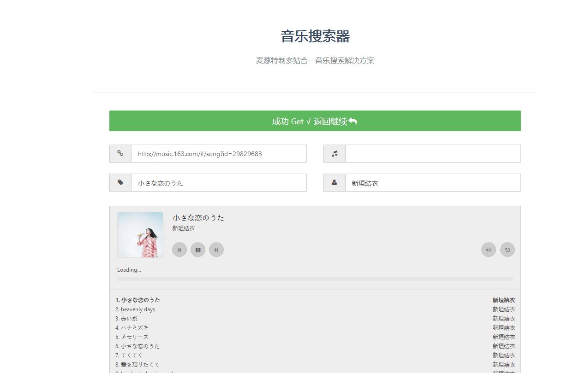Click the previous track icon
Screen dimensions: 586x373
point(179,249)
